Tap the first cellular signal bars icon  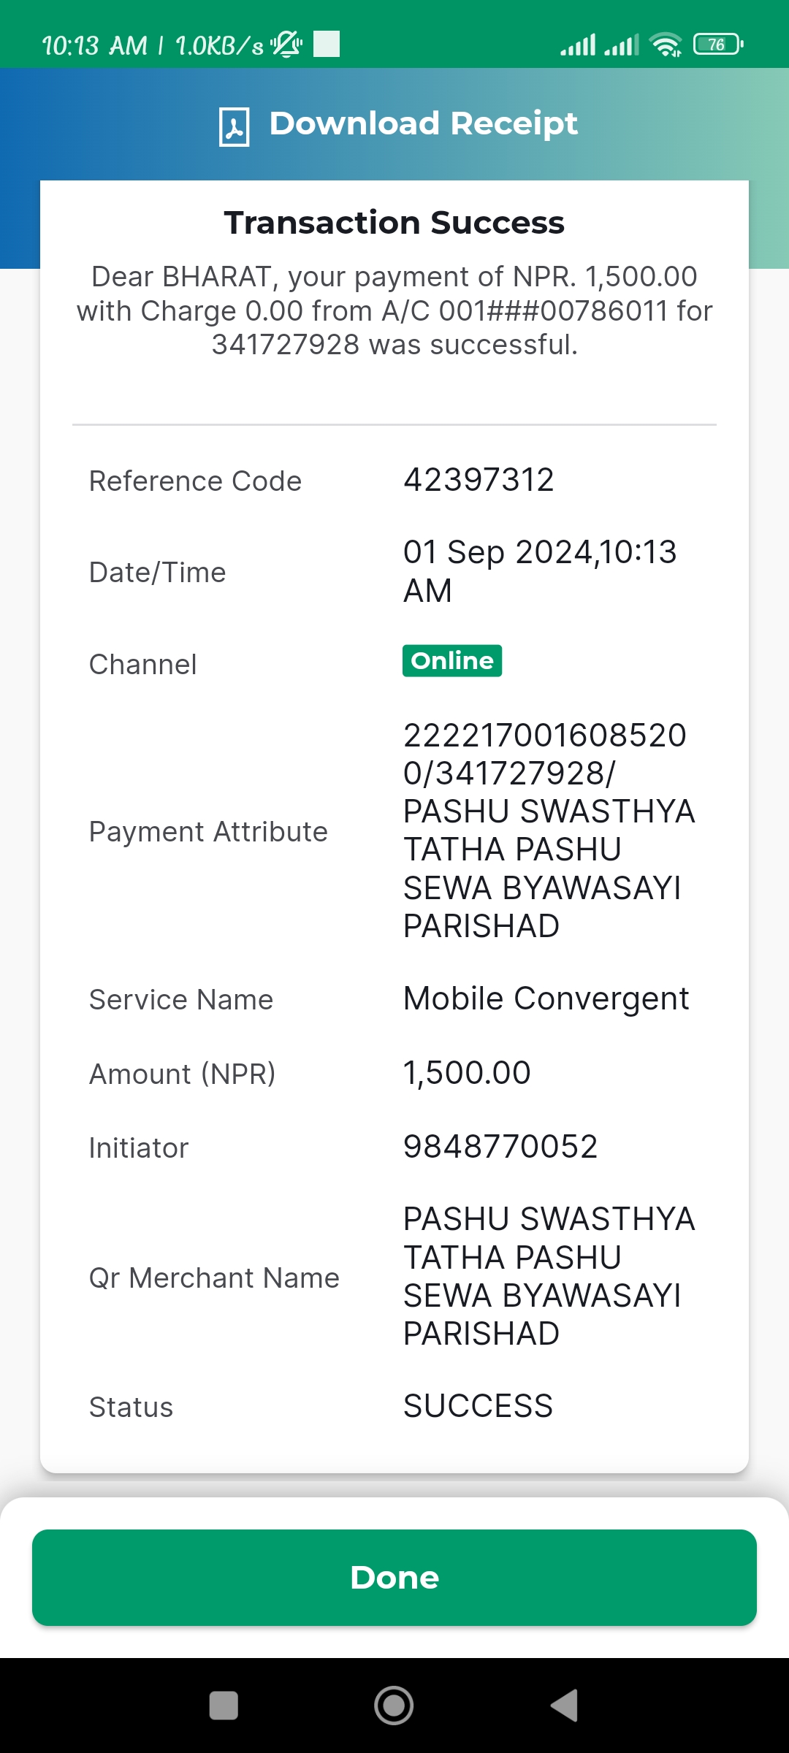pos(578,45)
